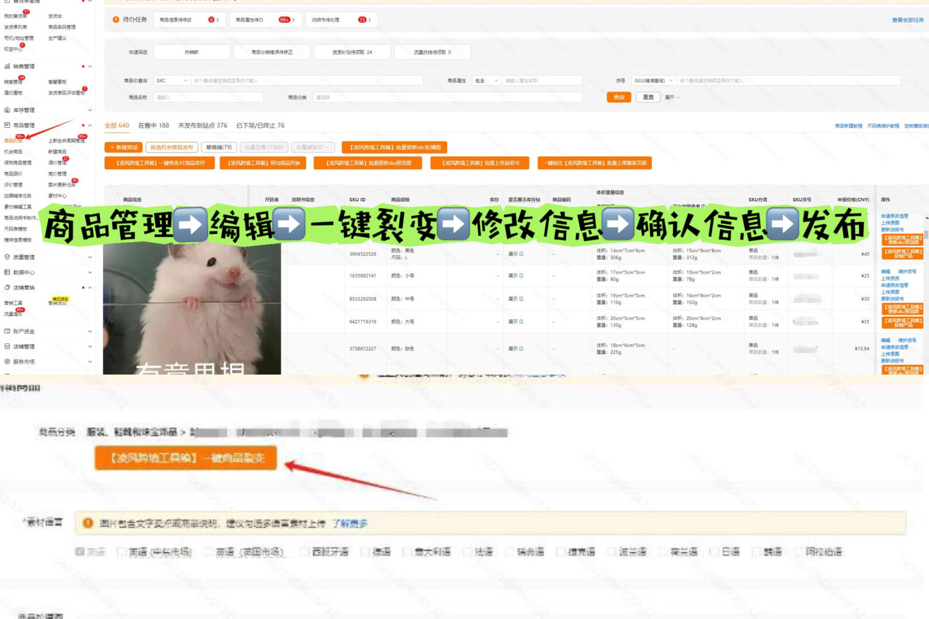Viewport: 929px width, 619px height.
Task: Click the 新建商品 button
Action: tap(123, 147)
